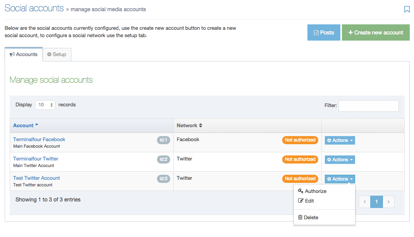Open the Test Twitter Account link

36,178
